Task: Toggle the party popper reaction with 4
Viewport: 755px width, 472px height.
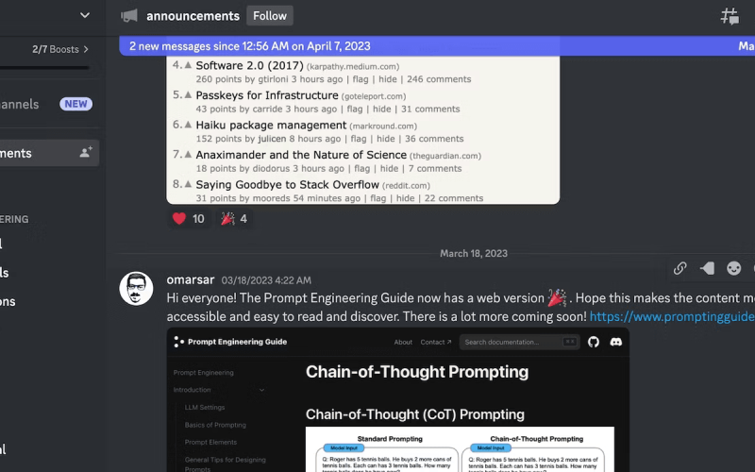Action: coord(234,219)
